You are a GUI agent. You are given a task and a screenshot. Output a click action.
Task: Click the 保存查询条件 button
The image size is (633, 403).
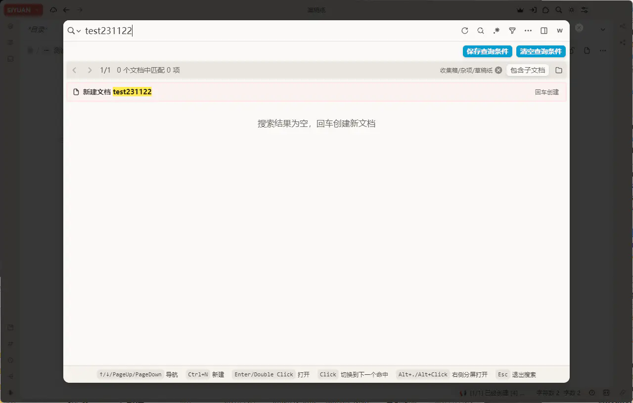pos(487,51)
